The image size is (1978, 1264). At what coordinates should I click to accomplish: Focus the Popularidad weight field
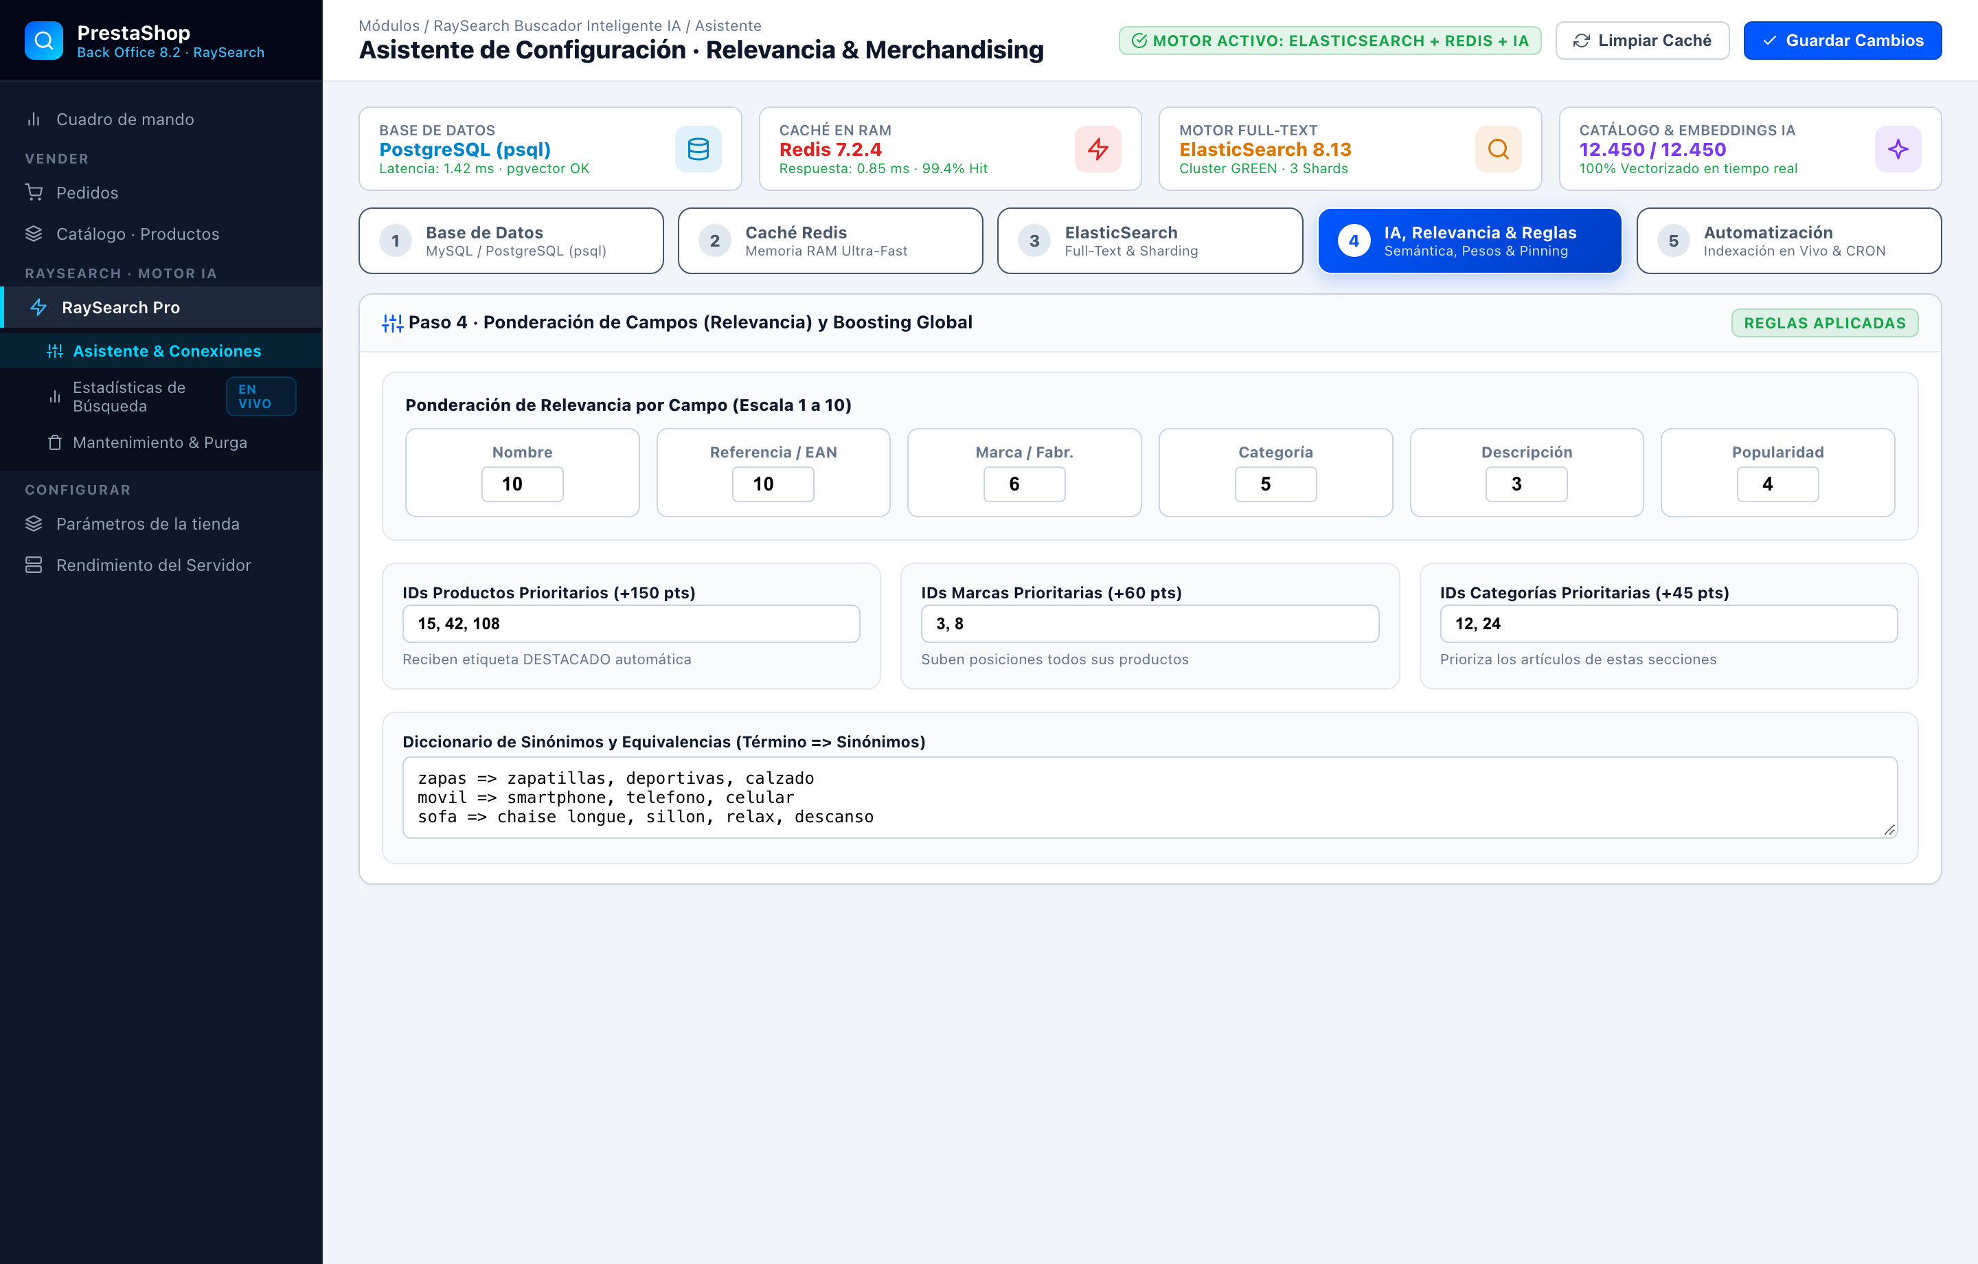1777,484
